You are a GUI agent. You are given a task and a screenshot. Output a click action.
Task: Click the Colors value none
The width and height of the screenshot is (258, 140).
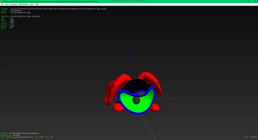[x=13, y=26]
